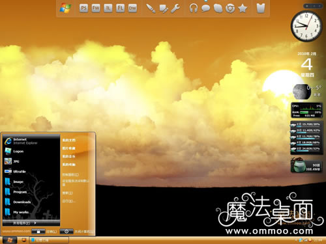This screenshot has height=244, width=326.
Task: Click the speech bubble chat icon
Action: click(205, 8)
